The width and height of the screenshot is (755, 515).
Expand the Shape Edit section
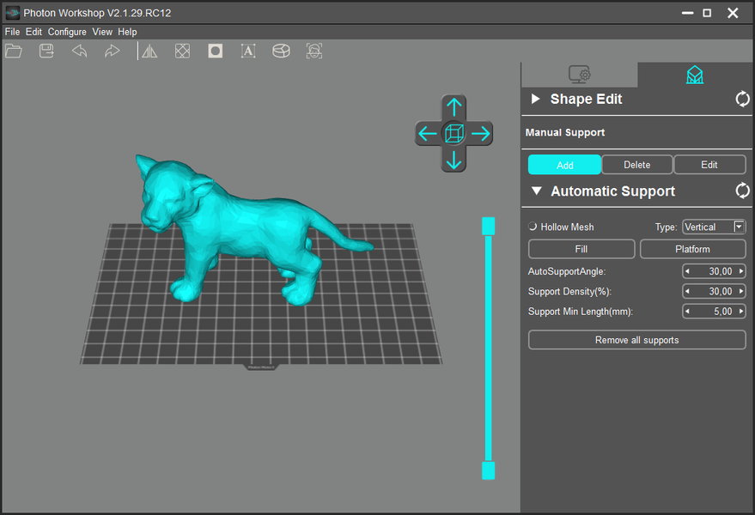coord(536,100)
